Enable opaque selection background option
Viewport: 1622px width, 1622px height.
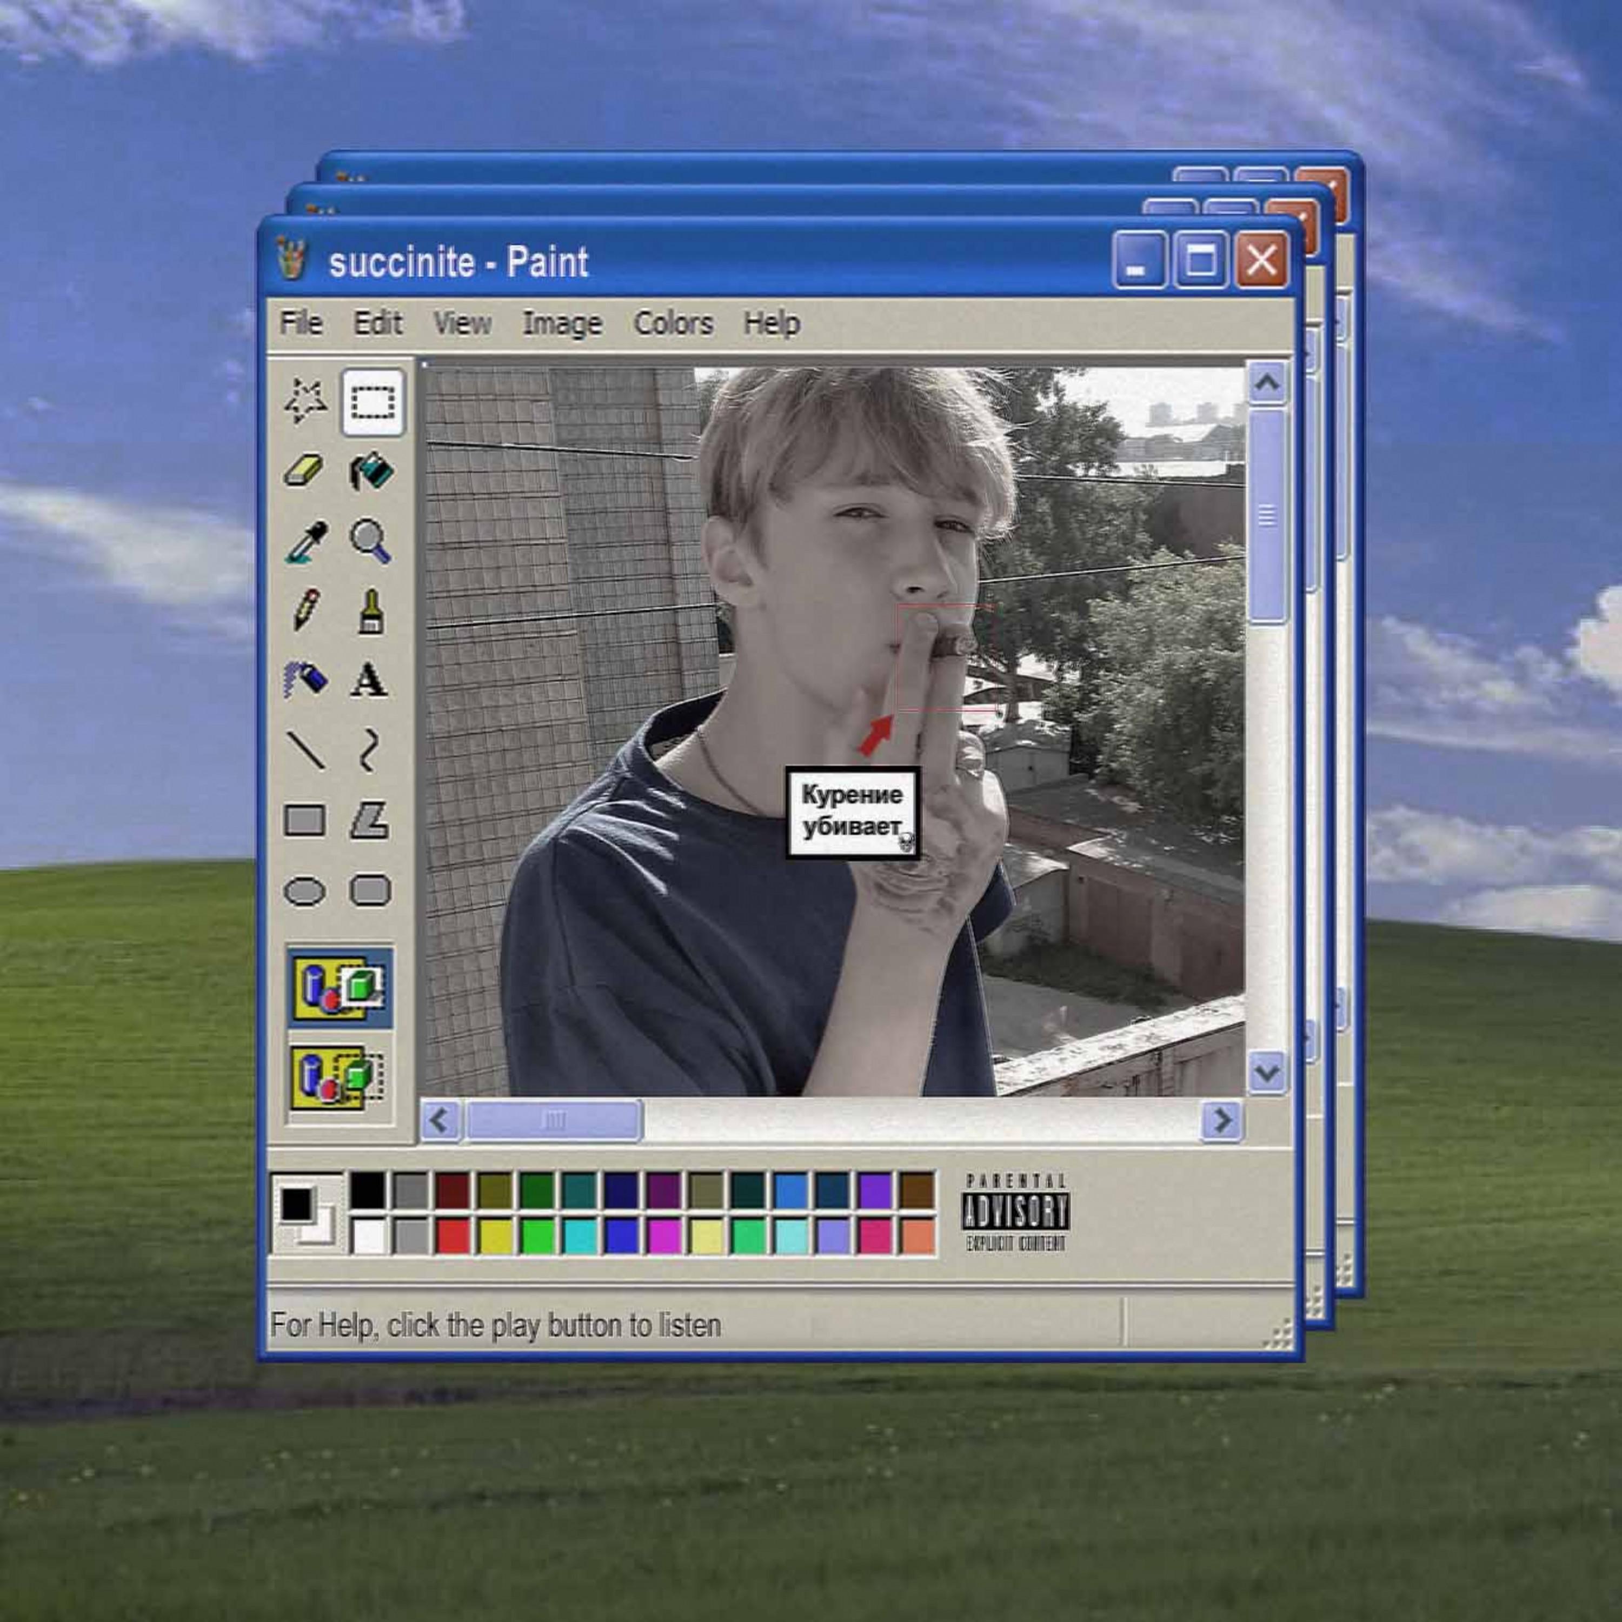tap(338, 987)
